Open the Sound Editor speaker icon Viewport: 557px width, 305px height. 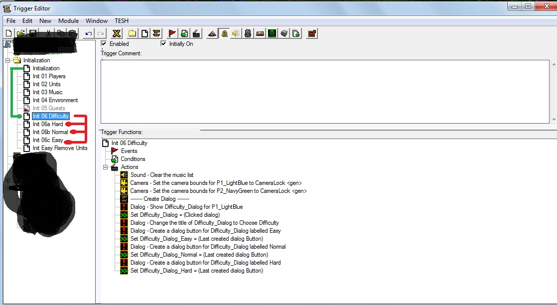[236, 33]
